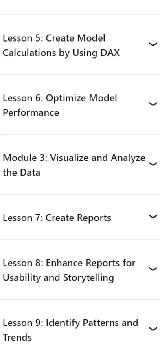Click blank area right of the word Performance
Image resolution: width=160 pixels, height=345 pixels.
coord(103,113)
